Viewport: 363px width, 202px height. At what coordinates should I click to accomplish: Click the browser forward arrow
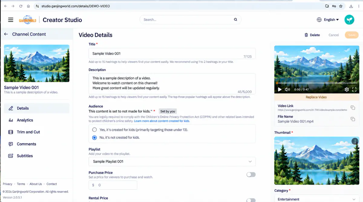pyautogui.click(x=13, y=6)
